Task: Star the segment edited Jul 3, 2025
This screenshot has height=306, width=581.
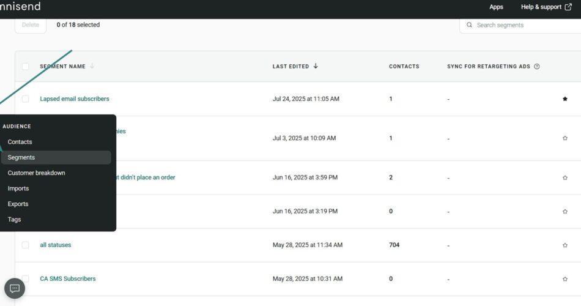Action: click(564, 138)
